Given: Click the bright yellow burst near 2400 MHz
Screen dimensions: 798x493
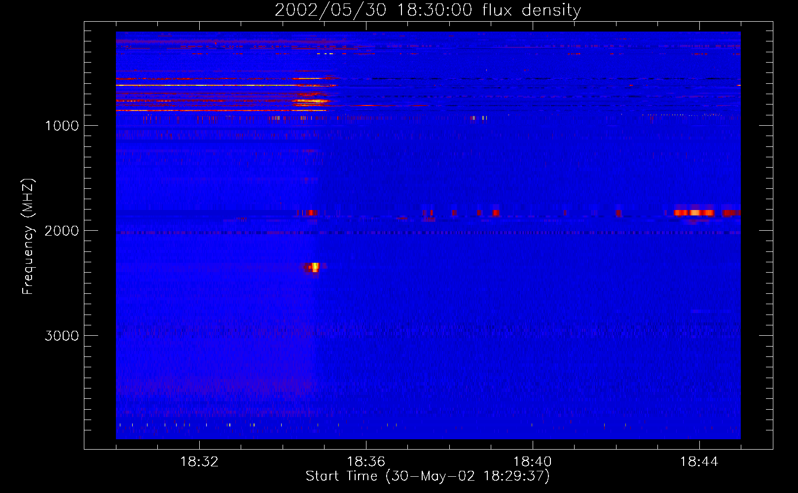Looking at the screenshot, I should coord(314,268).
